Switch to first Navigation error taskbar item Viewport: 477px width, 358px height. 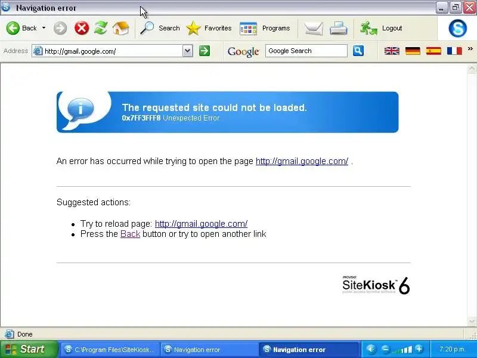(x=209, y=350)
